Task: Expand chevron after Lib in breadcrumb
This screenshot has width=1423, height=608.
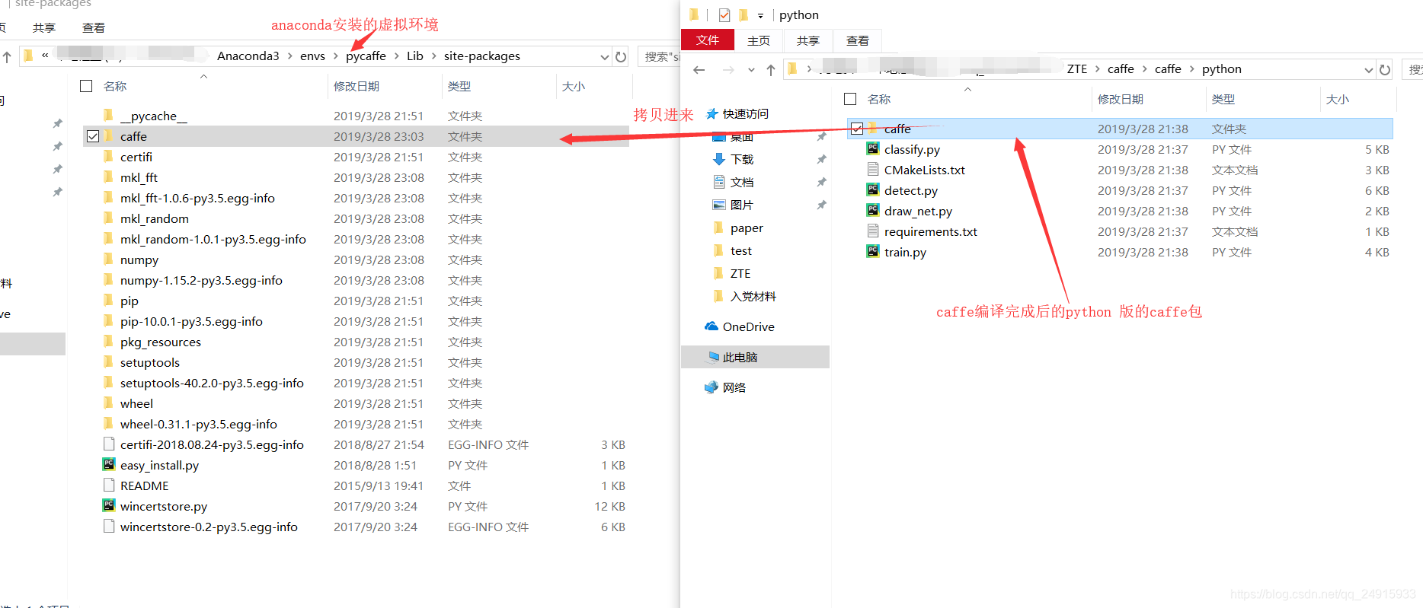Action: click(433, 56)
